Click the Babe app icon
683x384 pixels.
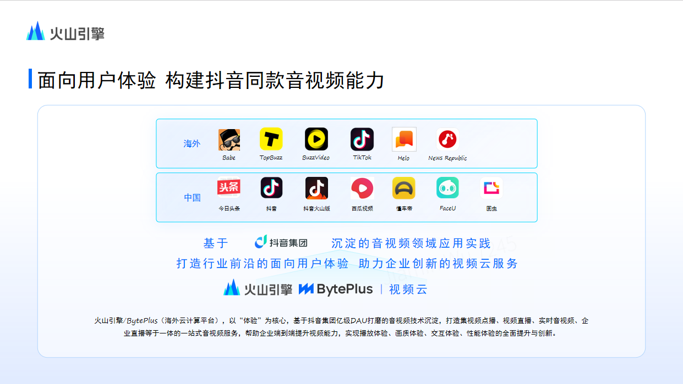pyautogui.click(x=229, y=140)
